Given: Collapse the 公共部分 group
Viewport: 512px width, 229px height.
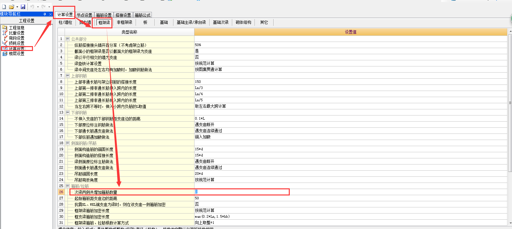Looking at the screenshot, I should [x=68, y=39].
